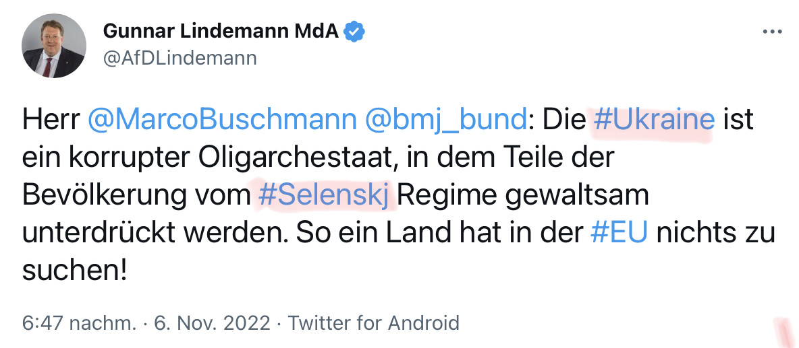Open the Twitter for Android source label

coord(374,323)
